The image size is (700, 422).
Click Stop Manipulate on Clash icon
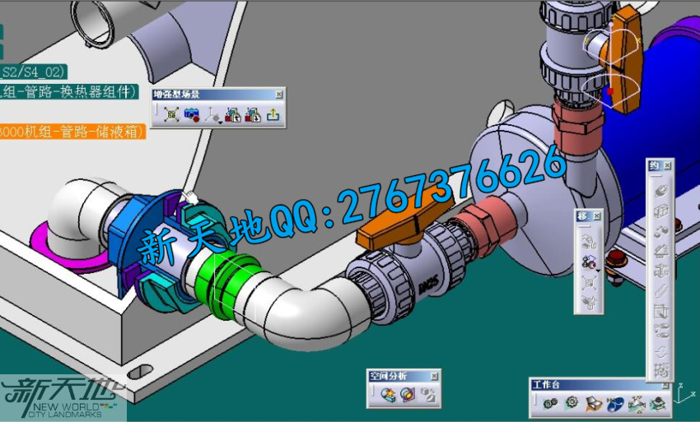(589, 303)
